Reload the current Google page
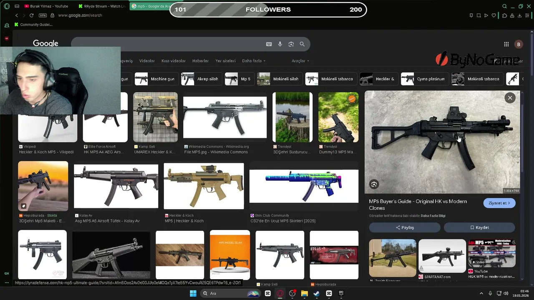This screenshot has width=534, height=300. pos(31,15)
